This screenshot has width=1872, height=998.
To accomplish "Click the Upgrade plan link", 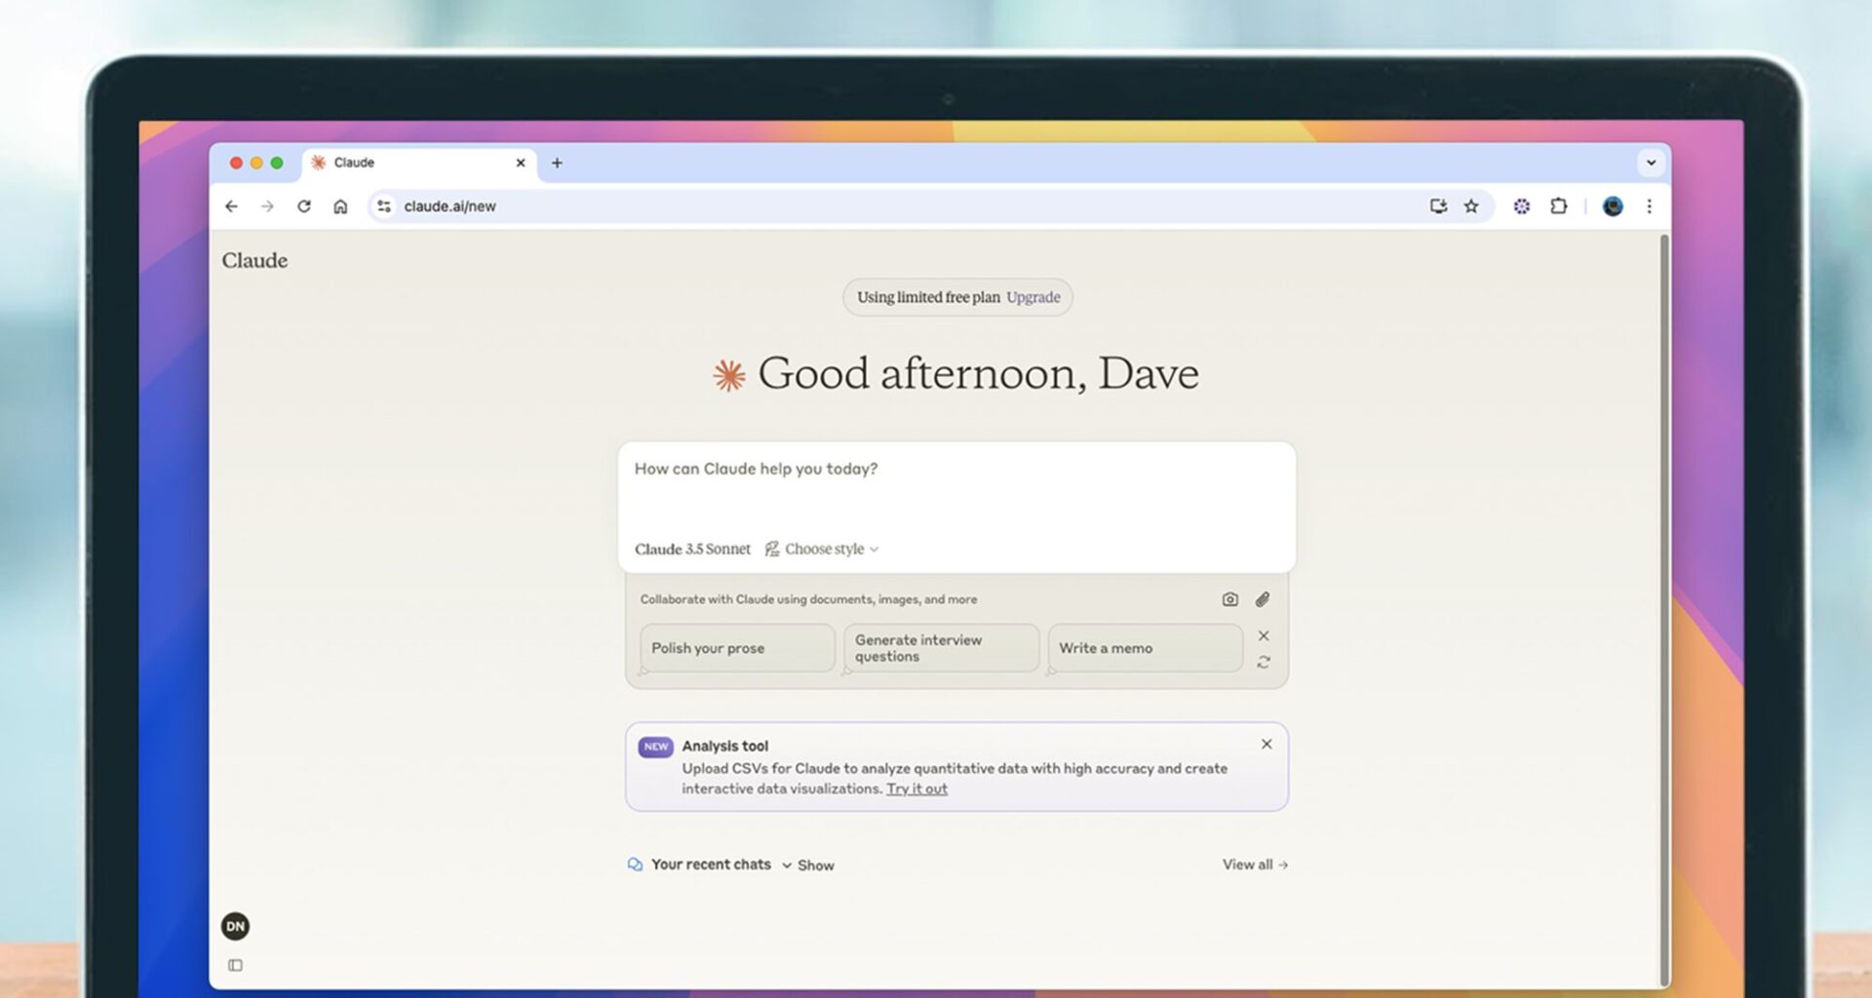I will tap(1033, 297).
